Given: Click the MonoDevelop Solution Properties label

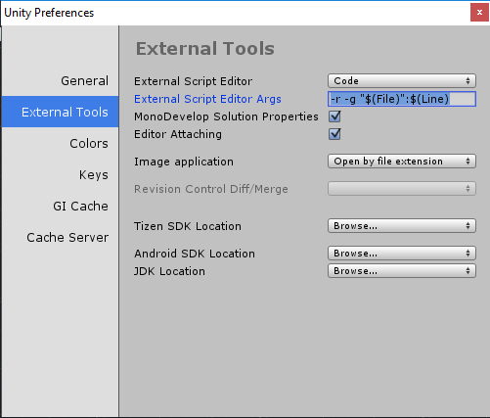Looking at the screenshot, I should (x=226, y=116).
